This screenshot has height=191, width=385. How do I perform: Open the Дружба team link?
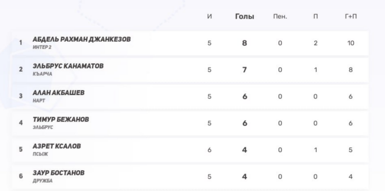coord(42,181)
